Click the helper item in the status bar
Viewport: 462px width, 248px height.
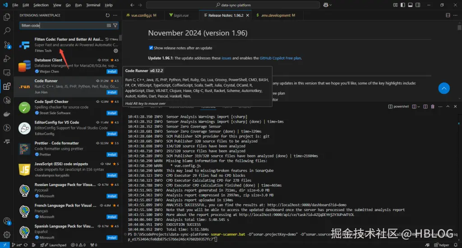pos(442,245)
